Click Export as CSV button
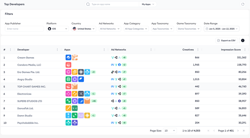 click(227, 41)
